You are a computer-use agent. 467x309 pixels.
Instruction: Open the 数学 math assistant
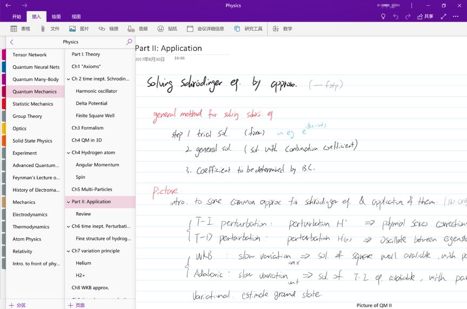(x=276, y=29)
